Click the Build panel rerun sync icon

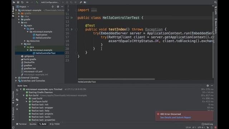17,90
